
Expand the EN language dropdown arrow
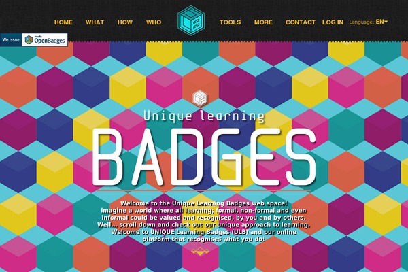[386, 22]
